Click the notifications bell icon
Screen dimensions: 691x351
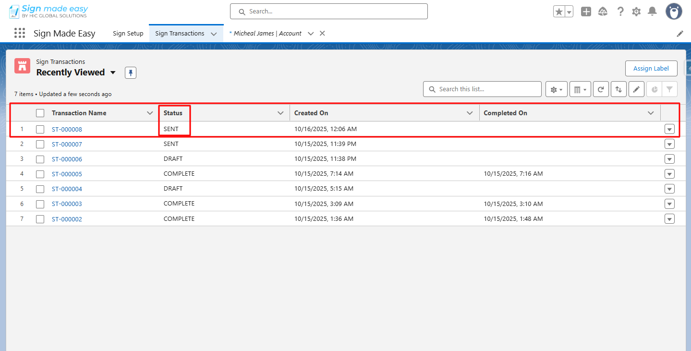(652, 12)
